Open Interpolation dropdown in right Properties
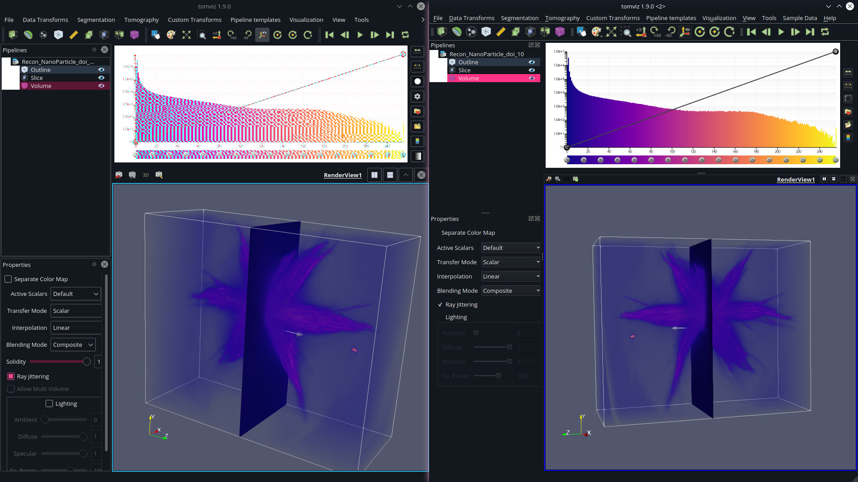This screenshot has height=482, width=858. tap(511, 276)
